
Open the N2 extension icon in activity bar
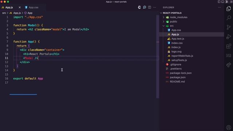229,56
